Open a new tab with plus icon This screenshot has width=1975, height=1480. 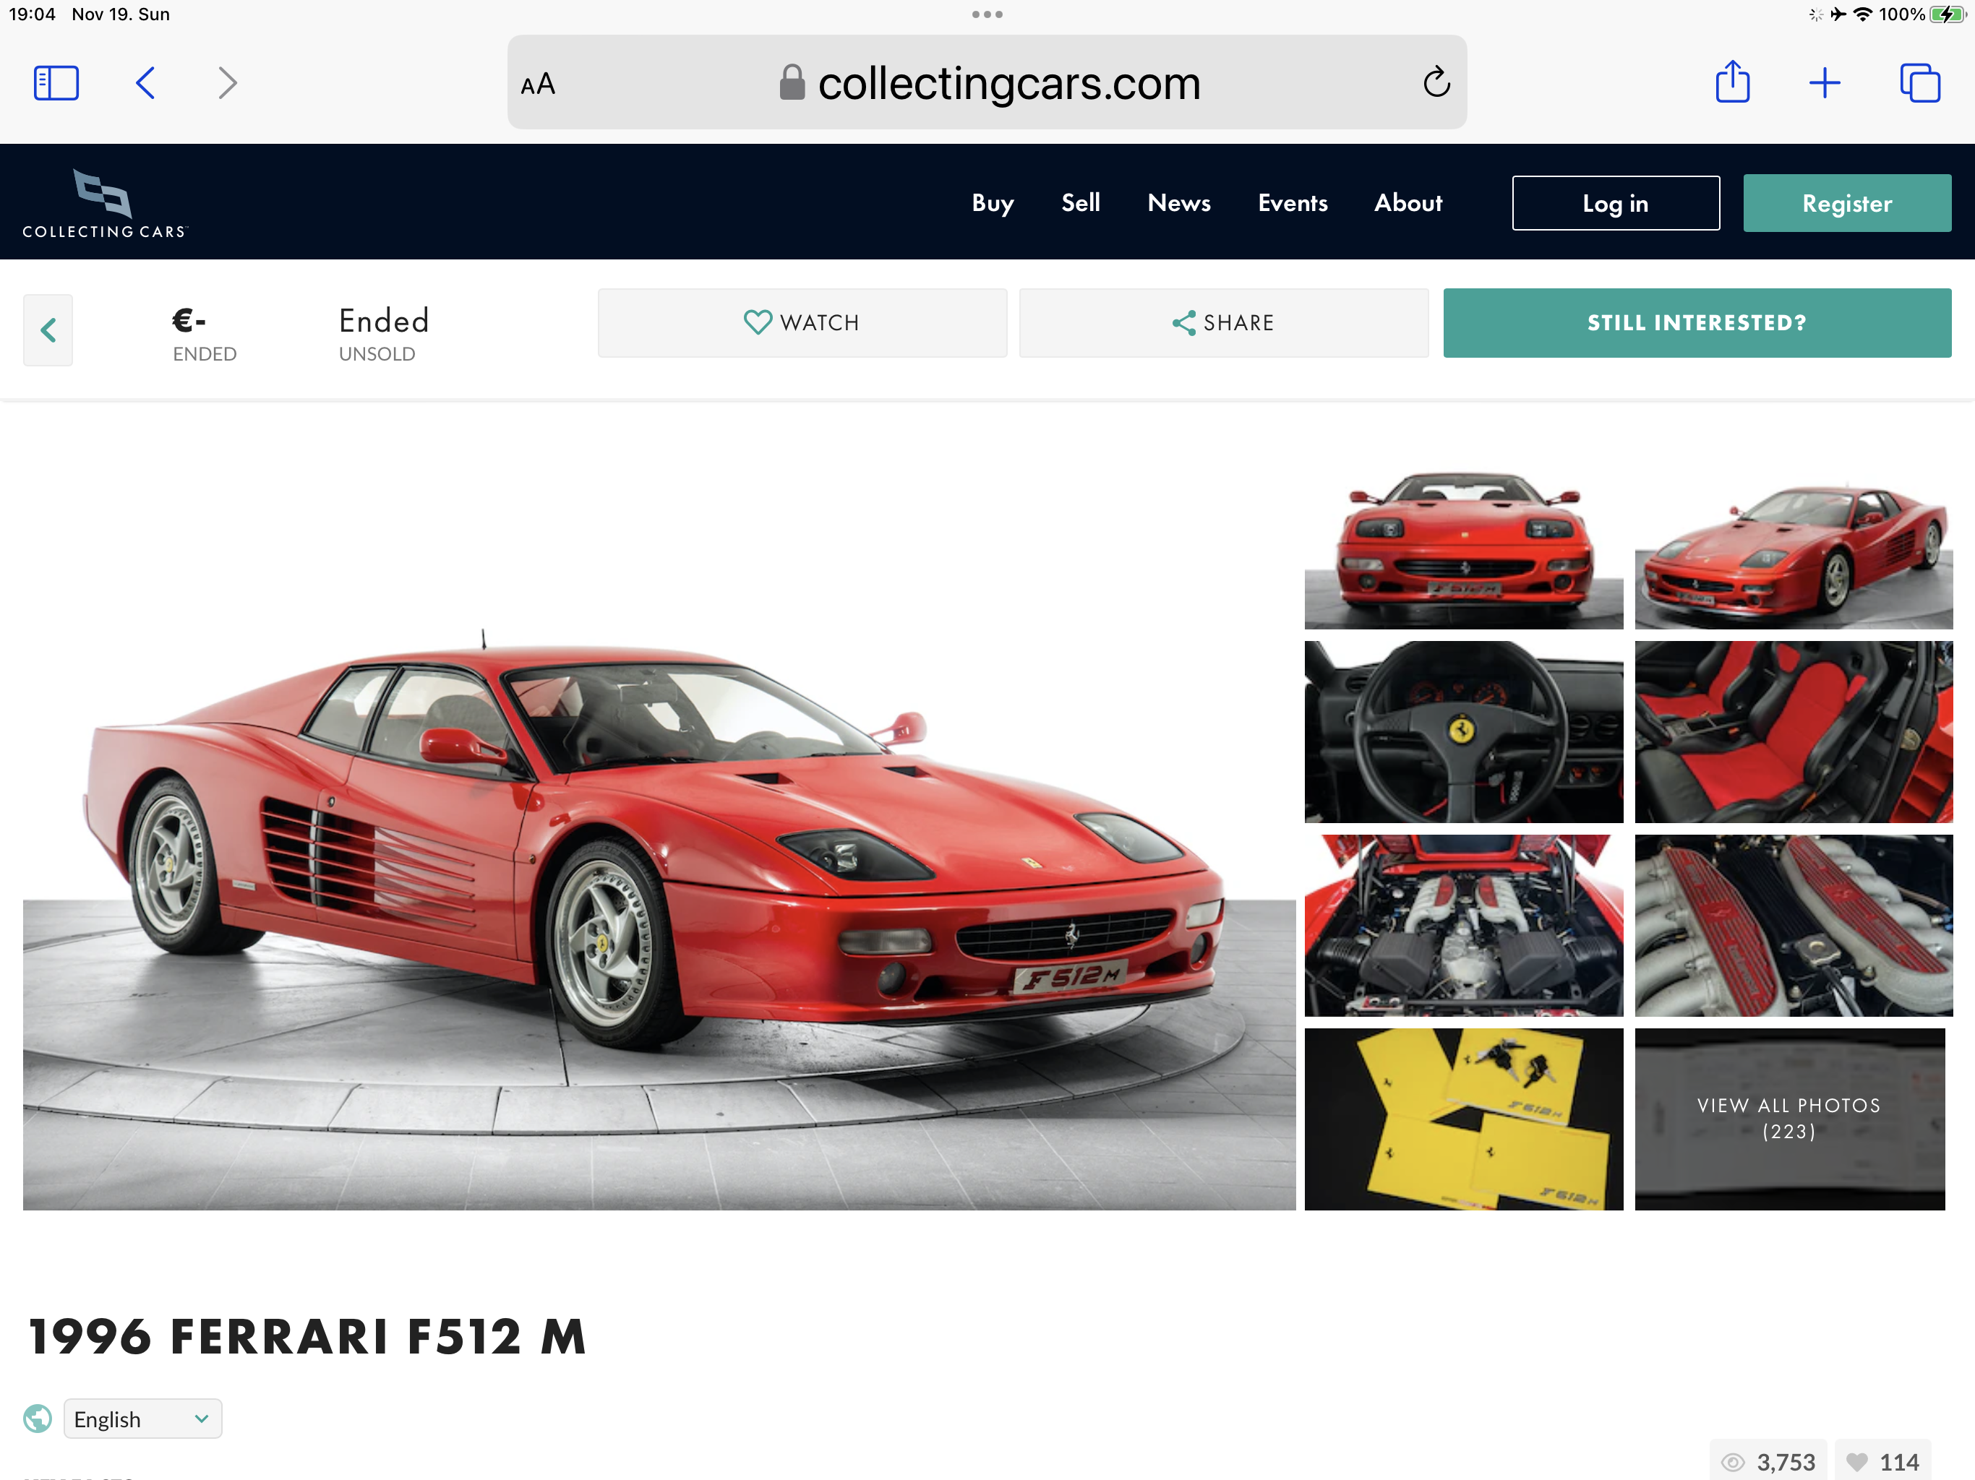[1824, 83]
